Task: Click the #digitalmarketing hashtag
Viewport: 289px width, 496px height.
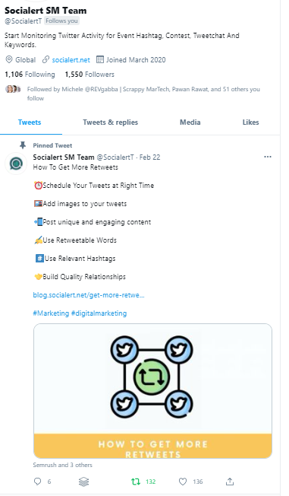Action: click(x=99, y=313)
